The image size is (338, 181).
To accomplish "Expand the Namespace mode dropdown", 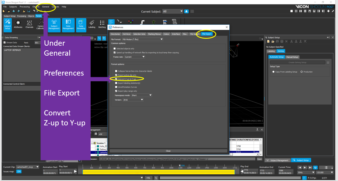I will [x=141, y=95].
